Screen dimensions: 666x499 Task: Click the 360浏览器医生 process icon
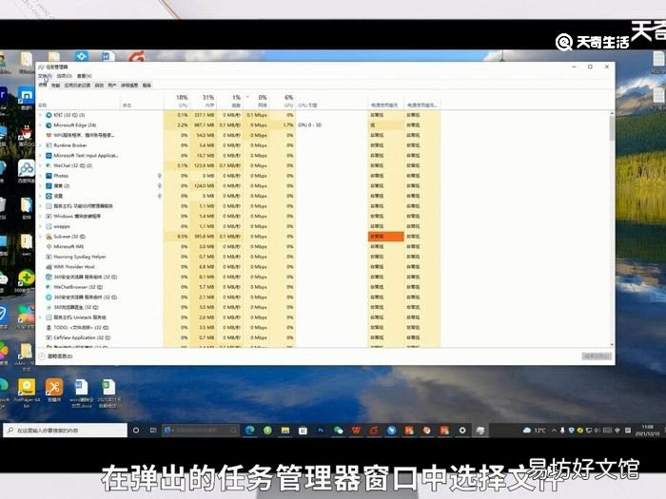49,307
